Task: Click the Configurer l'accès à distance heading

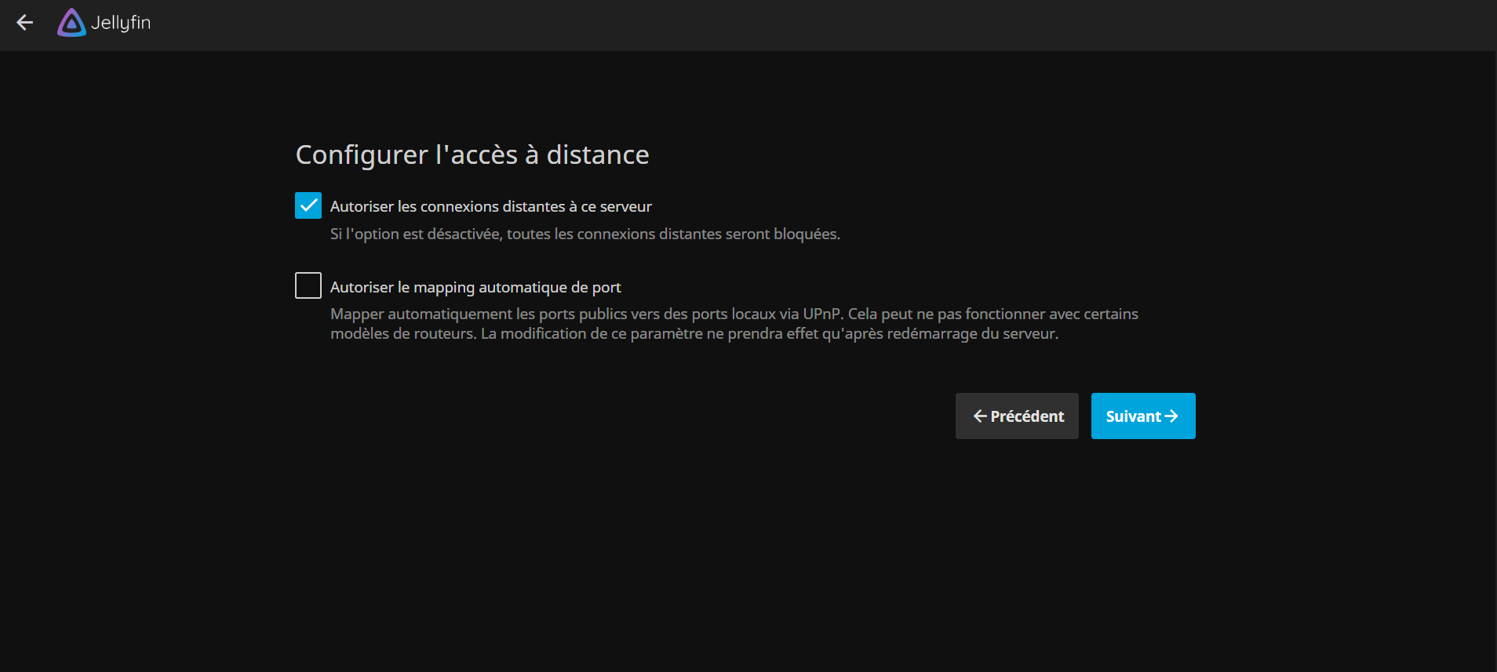Action: point(472,154)
